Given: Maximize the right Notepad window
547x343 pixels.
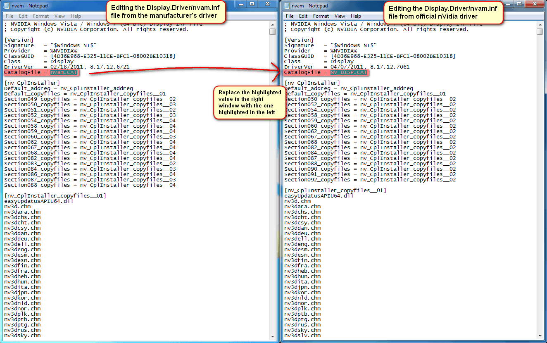Looking at the screenshot, I should point(519,4).
